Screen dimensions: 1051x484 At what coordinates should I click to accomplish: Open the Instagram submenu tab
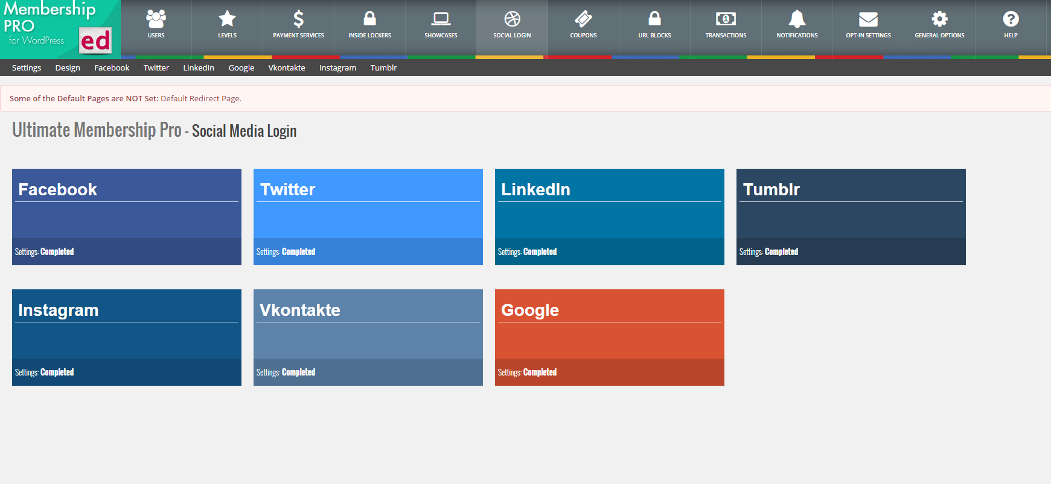337,68
